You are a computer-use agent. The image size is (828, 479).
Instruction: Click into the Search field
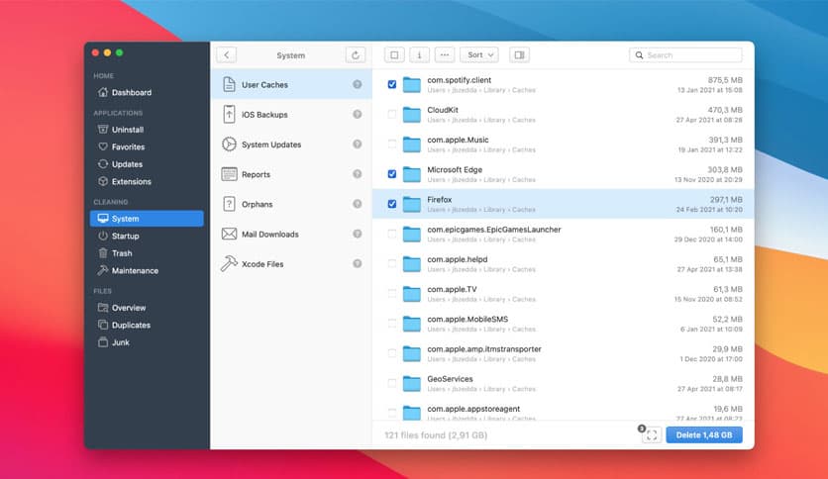(685, 54)
